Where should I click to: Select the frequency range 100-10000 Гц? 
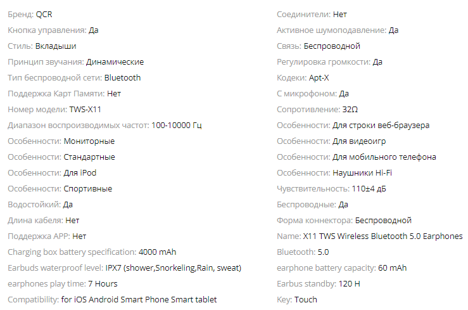tap(177, 125)
